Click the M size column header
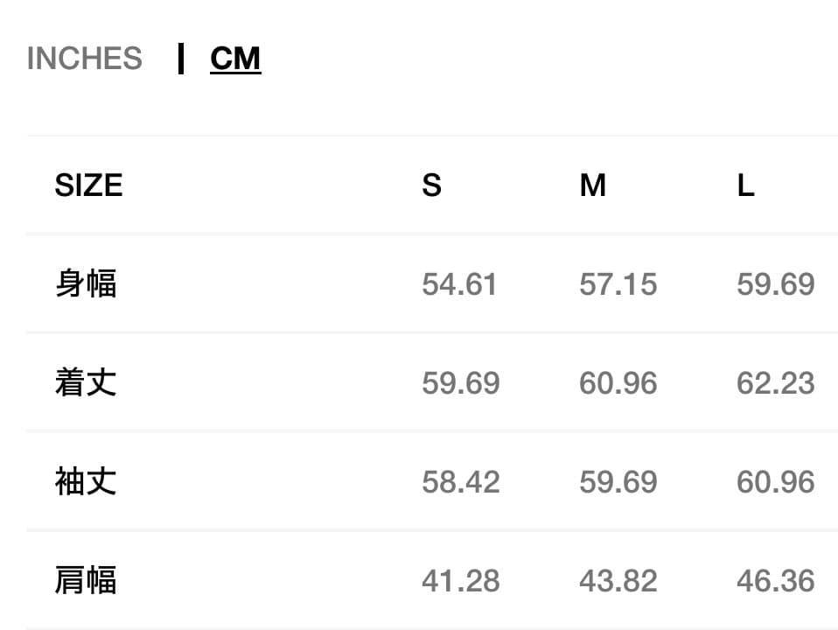838x630 pixels. point(592,185)
